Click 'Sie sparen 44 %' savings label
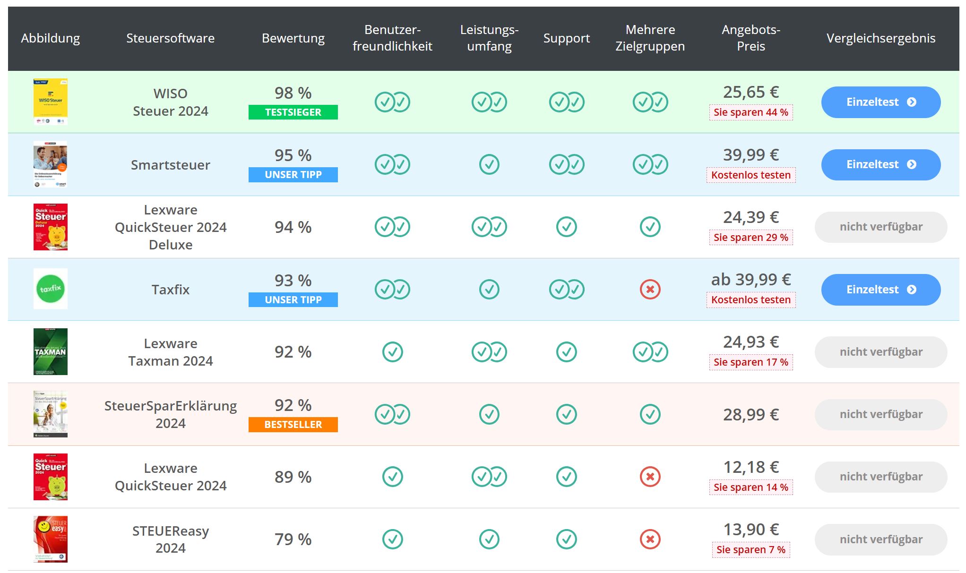 point(751,112)
